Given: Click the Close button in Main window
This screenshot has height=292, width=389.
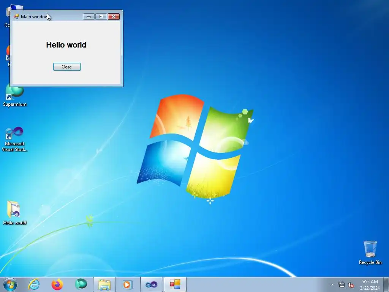Looking at the screenshot, I should point(67,67).
